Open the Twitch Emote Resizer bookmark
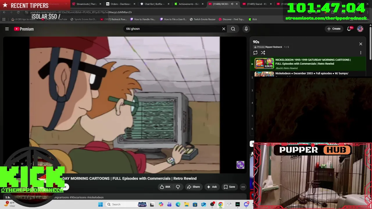Viewport: 372px width, 209px height. point(203,19)
